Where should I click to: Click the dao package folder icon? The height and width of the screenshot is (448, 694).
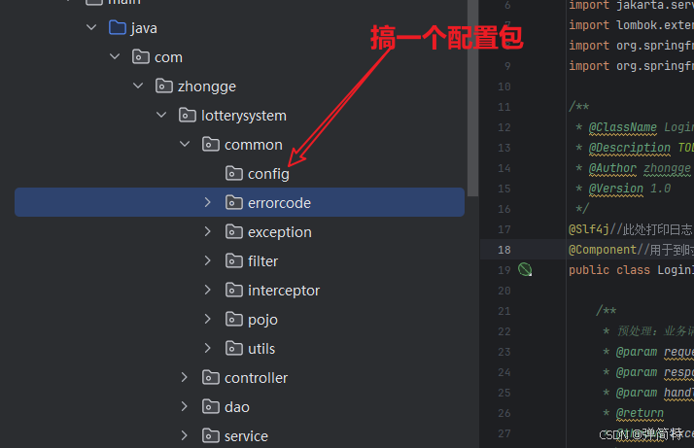[211, 407]
